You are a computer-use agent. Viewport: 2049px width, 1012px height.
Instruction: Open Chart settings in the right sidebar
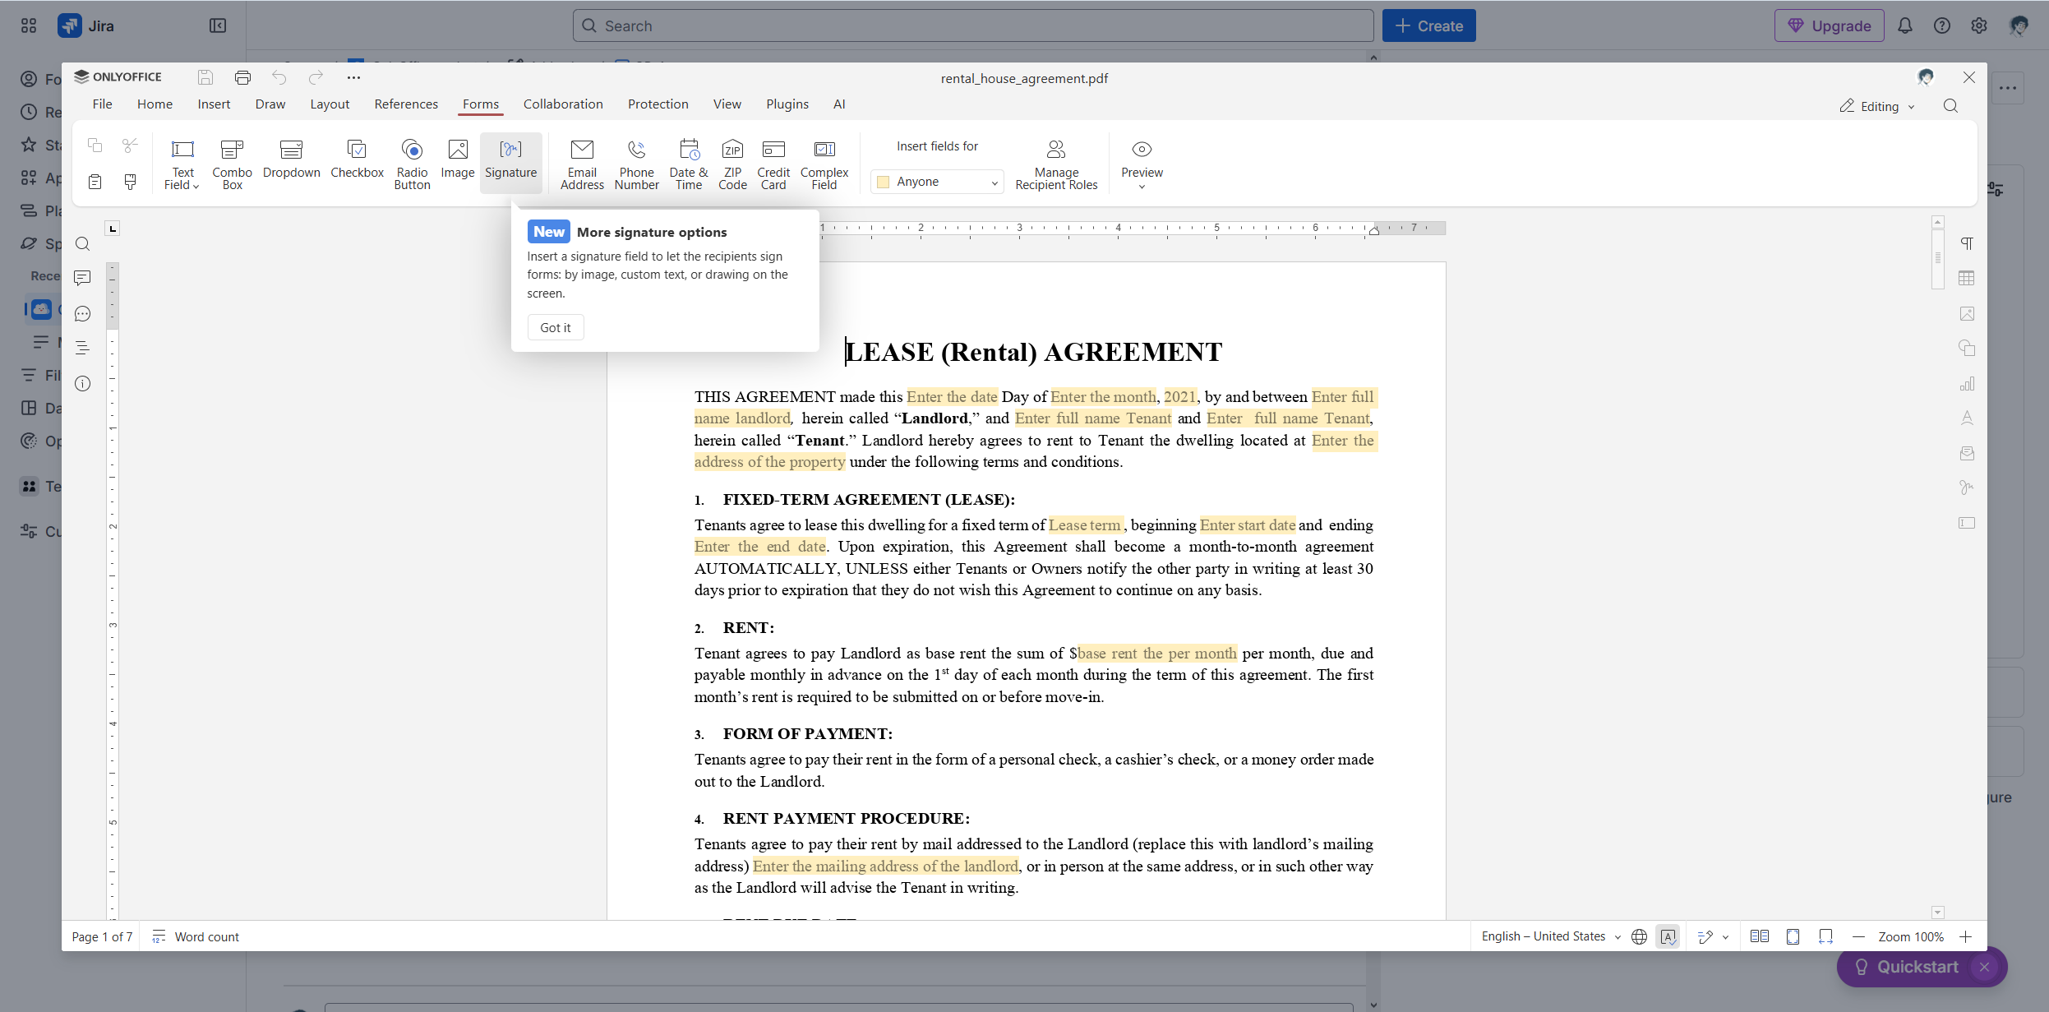(x=1967, y=383)
